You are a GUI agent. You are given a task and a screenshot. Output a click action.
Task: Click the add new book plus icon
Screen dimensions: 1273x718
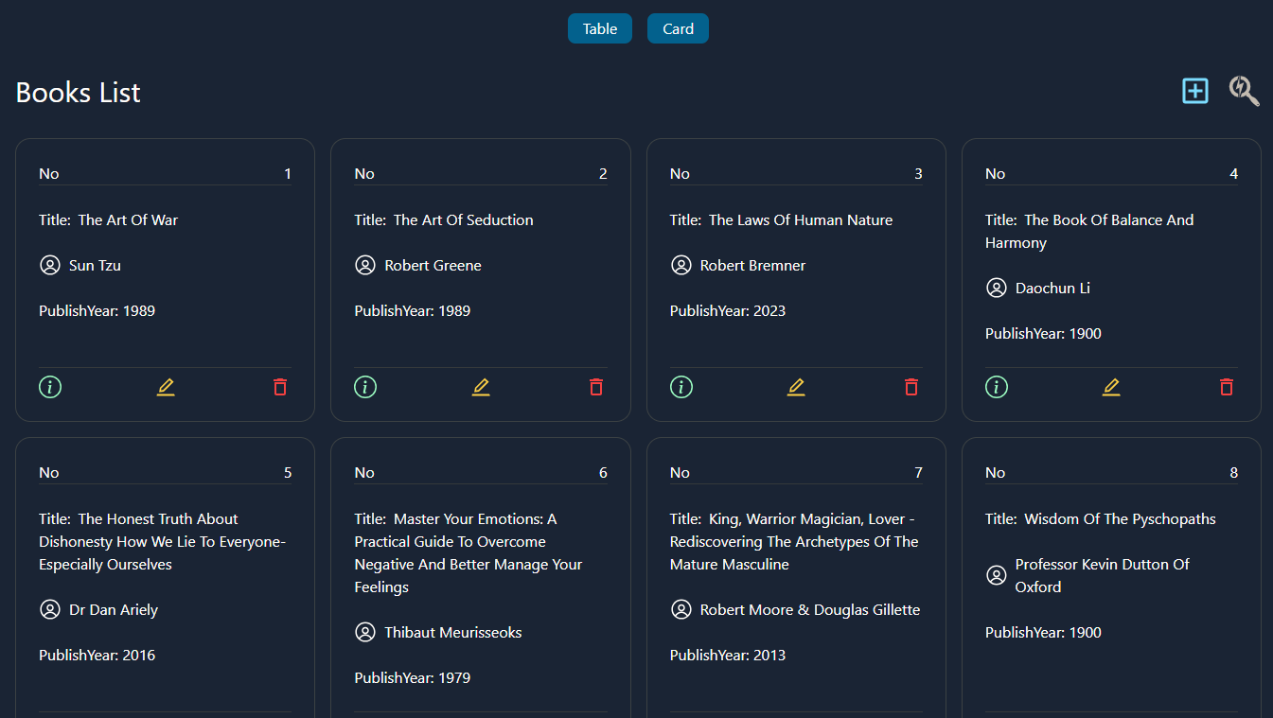tap(1195, 91)
